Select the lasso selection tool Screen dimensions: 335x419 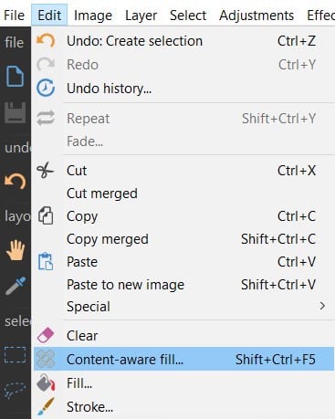point(15,391)
